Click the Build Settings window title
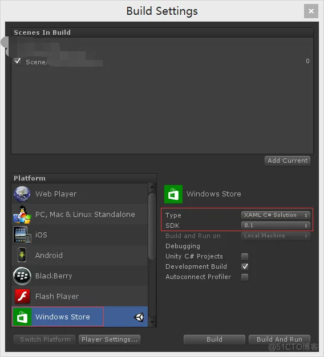Screen dimensions: 324x357 pos(162,11)
